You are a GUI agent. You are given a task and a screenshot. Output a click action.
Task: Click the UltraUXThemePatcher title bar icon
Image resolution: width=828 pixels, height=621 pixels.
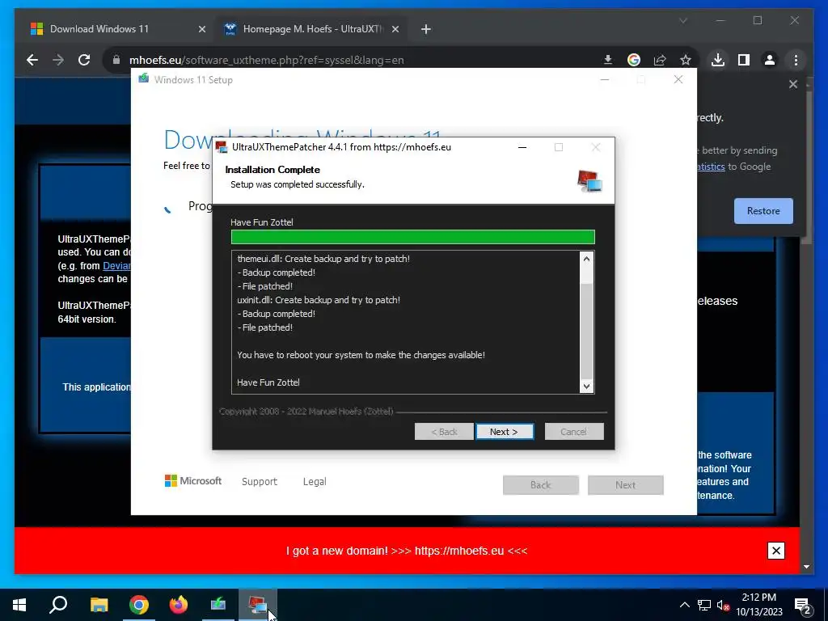pyautogui.click(x=222, y=147)
